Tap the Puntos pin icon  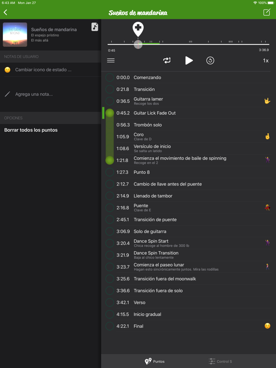[x=148, y=361]
